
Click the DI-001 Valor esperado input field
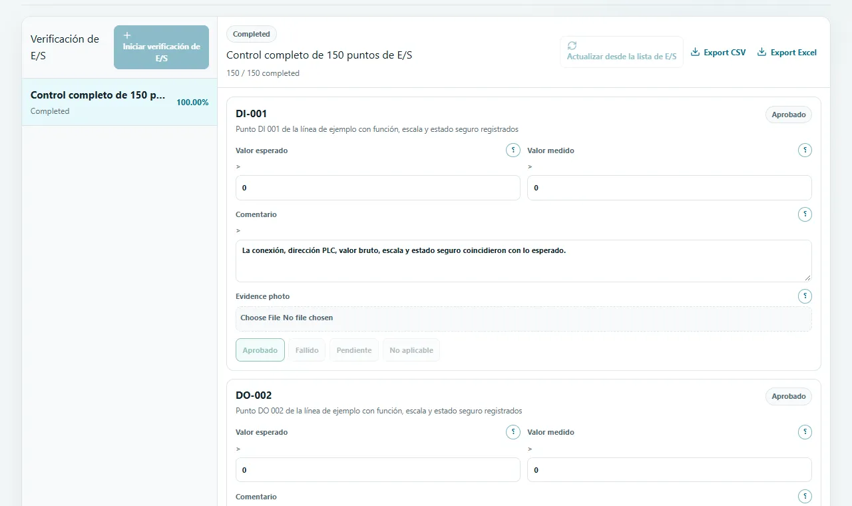[378, 188]
